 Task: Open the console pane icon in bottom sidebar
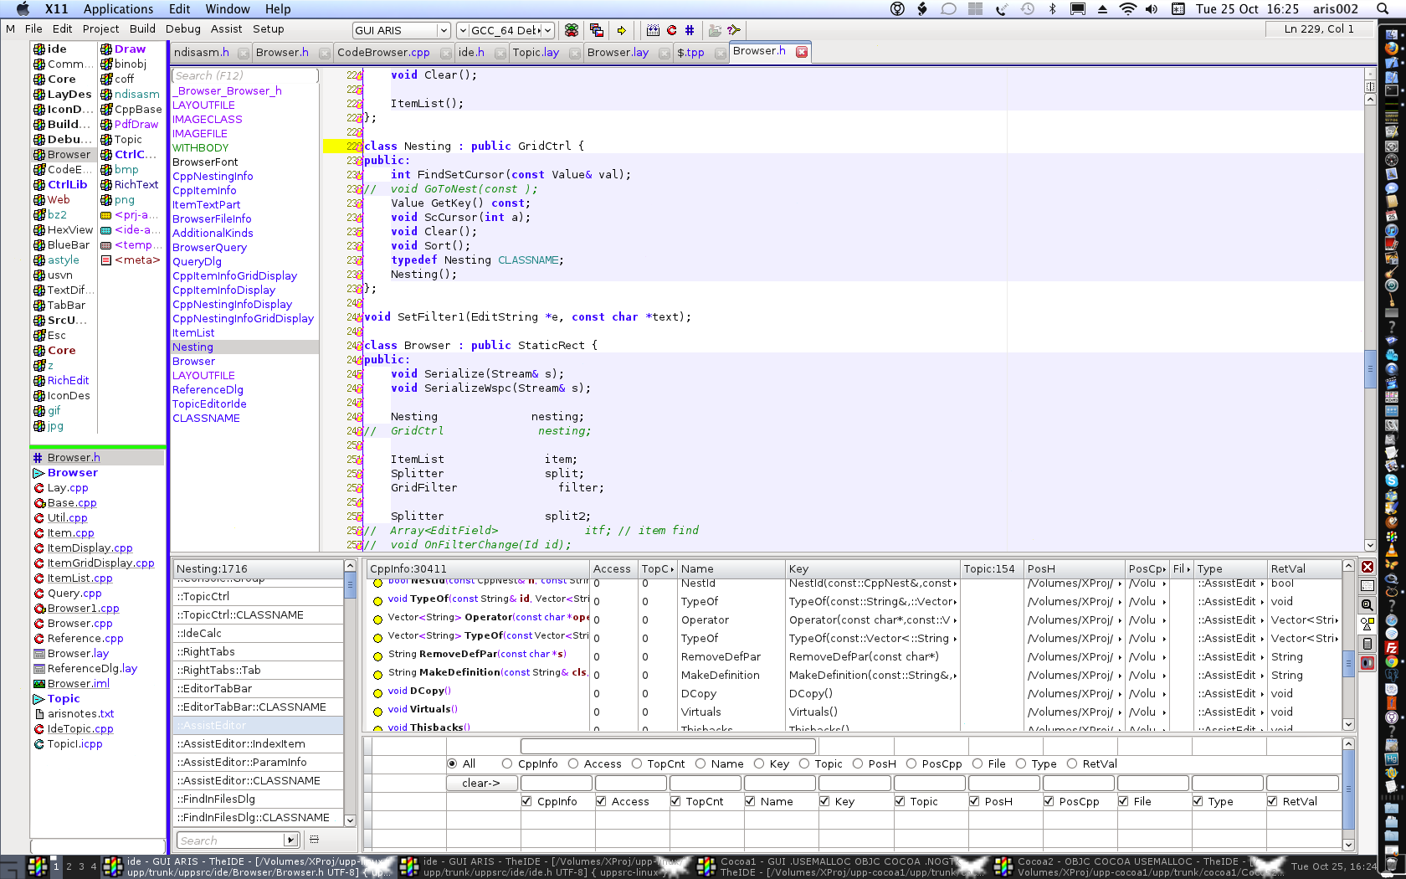click(x=1368, y=586)
